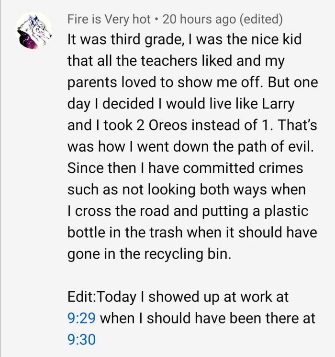Click the word Oreos in the comment
The height and width of the screenshot is (357, 335).
click(168, 125)
